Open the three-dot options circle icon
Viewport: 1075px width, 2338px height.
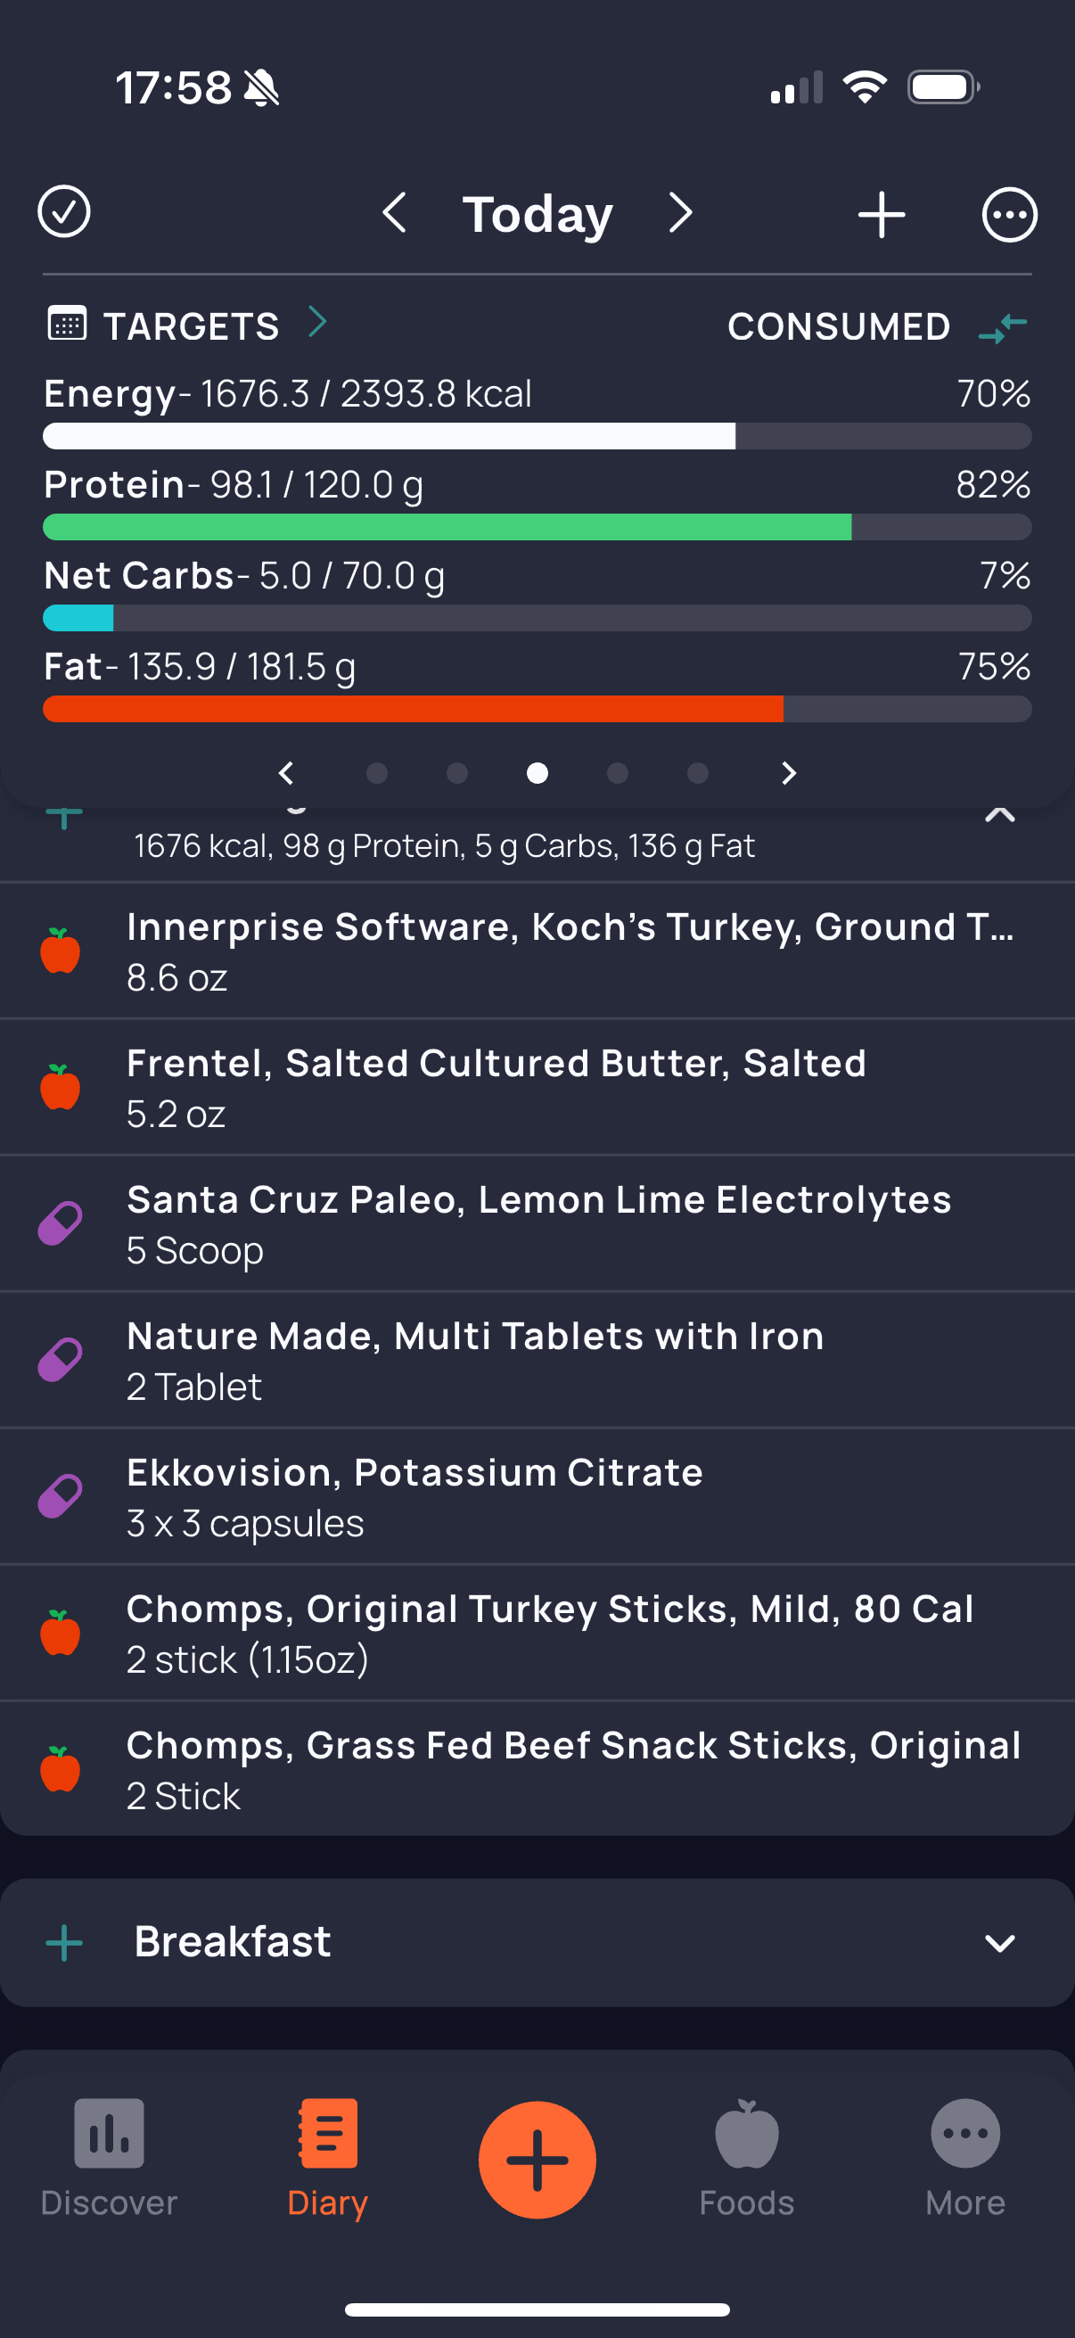point(1009,215)
